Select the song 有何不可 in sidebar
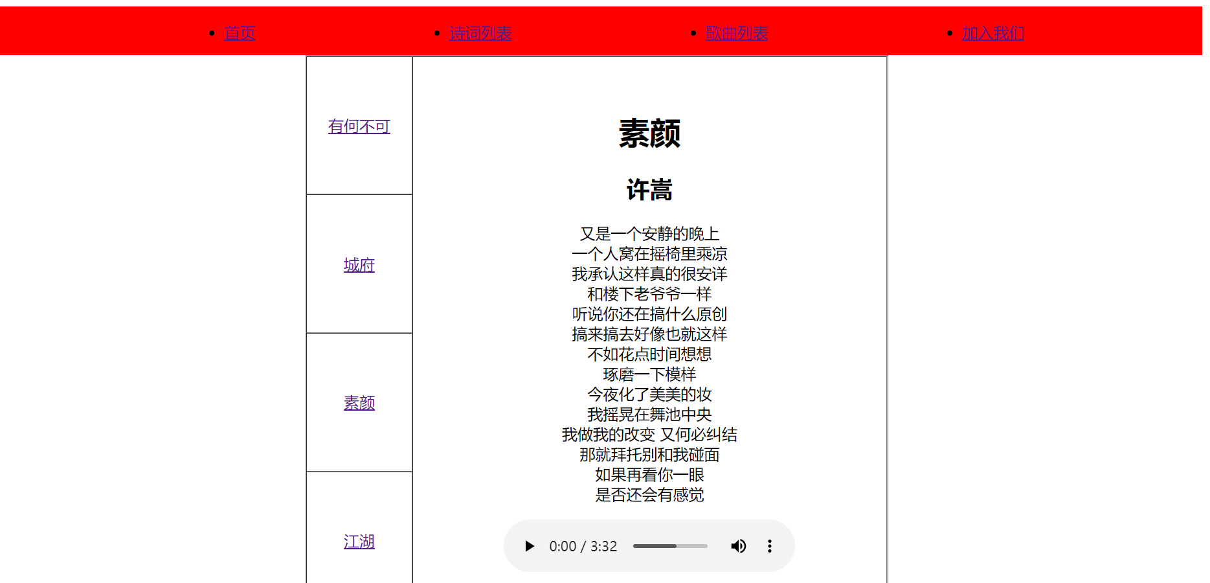 tap(359, 126)
